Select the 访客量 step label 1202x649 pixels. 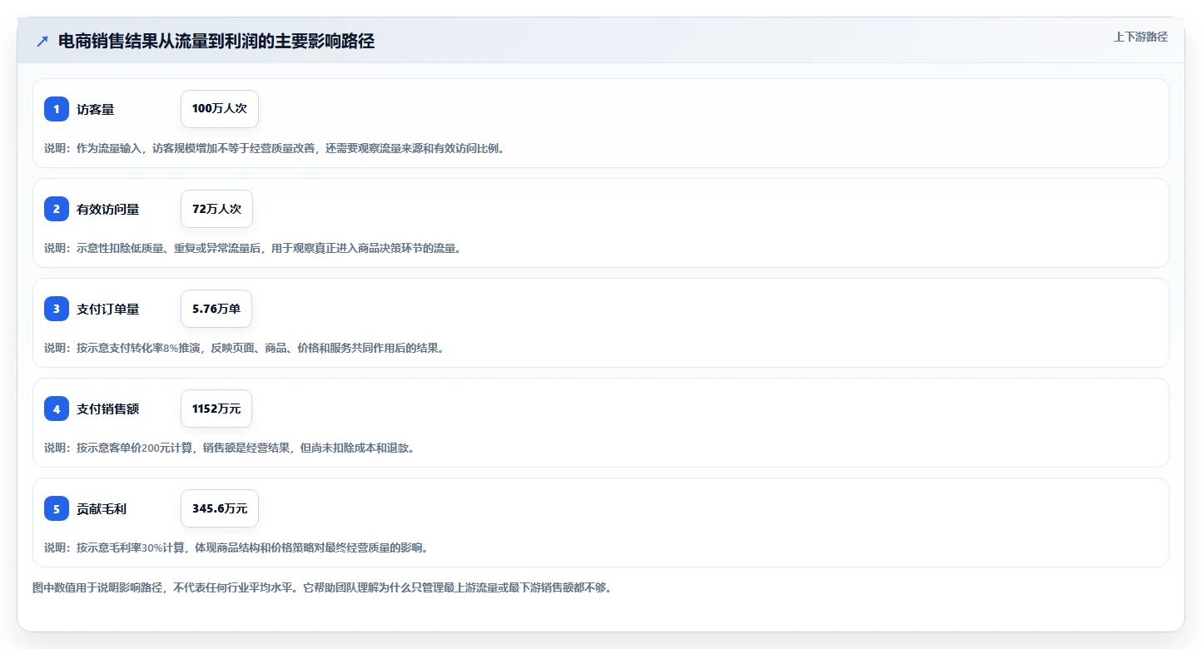(96, 109)
